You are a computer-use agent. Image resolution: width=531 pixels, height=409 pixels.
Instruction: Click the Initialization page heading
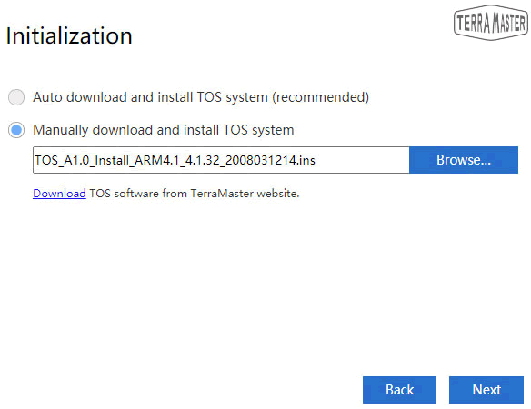click(69, 35)
